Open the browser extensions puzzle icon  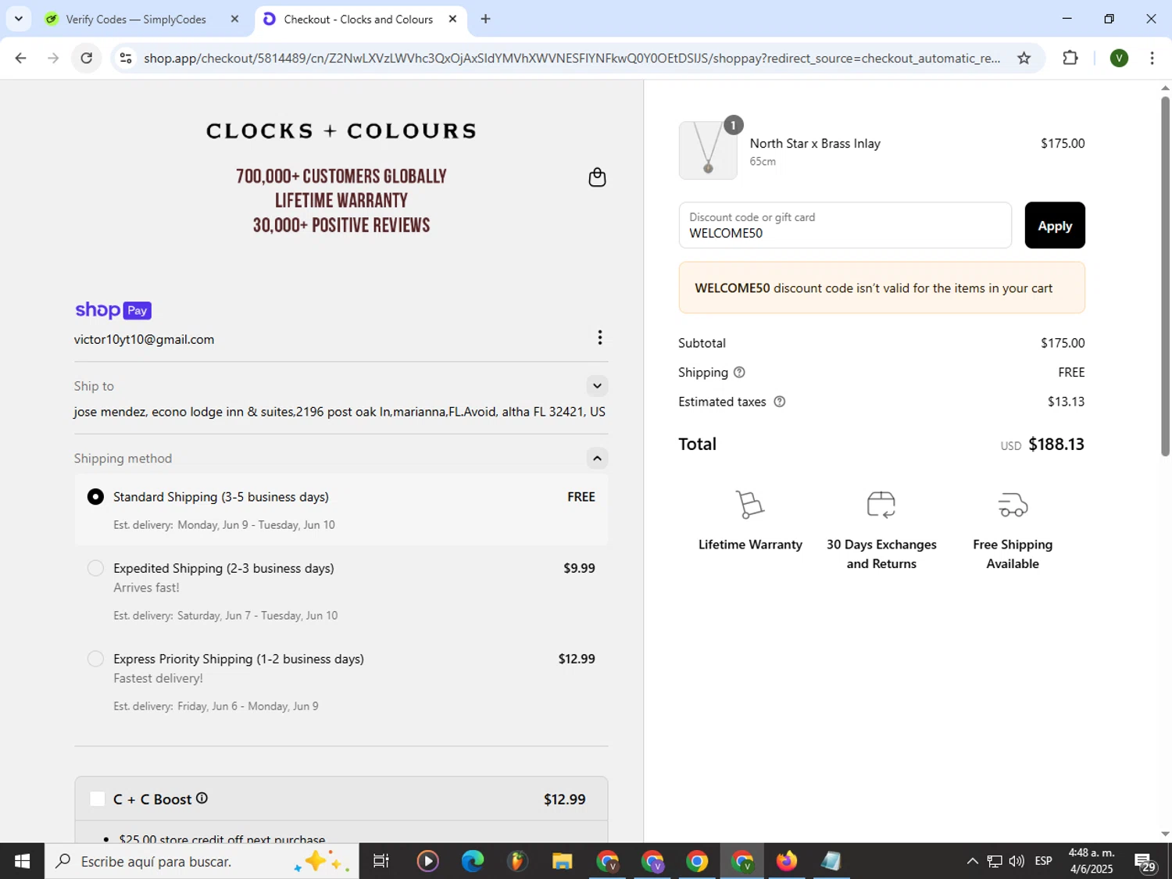1070,58
